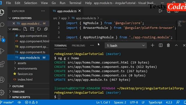Screen dimensions: 186x105
Task: Collapse the ANG... project folder section
Action: coord(15,29)
